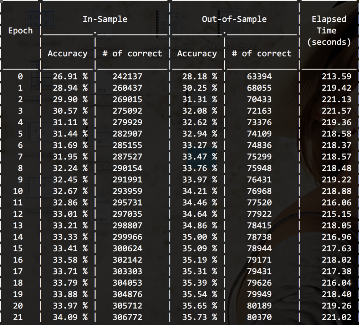Click in-sample accuracy 31.11 %
This screenshot has width=359, height=325.
pos(70,122)
